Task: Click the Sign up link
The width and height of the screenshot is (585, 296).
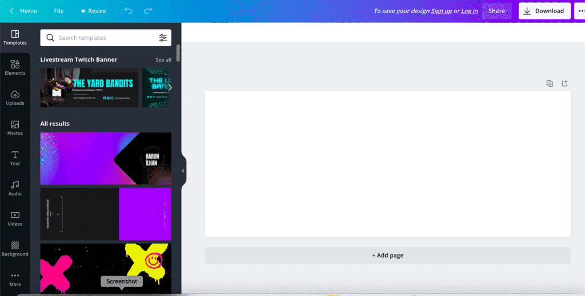Action: 442,11
